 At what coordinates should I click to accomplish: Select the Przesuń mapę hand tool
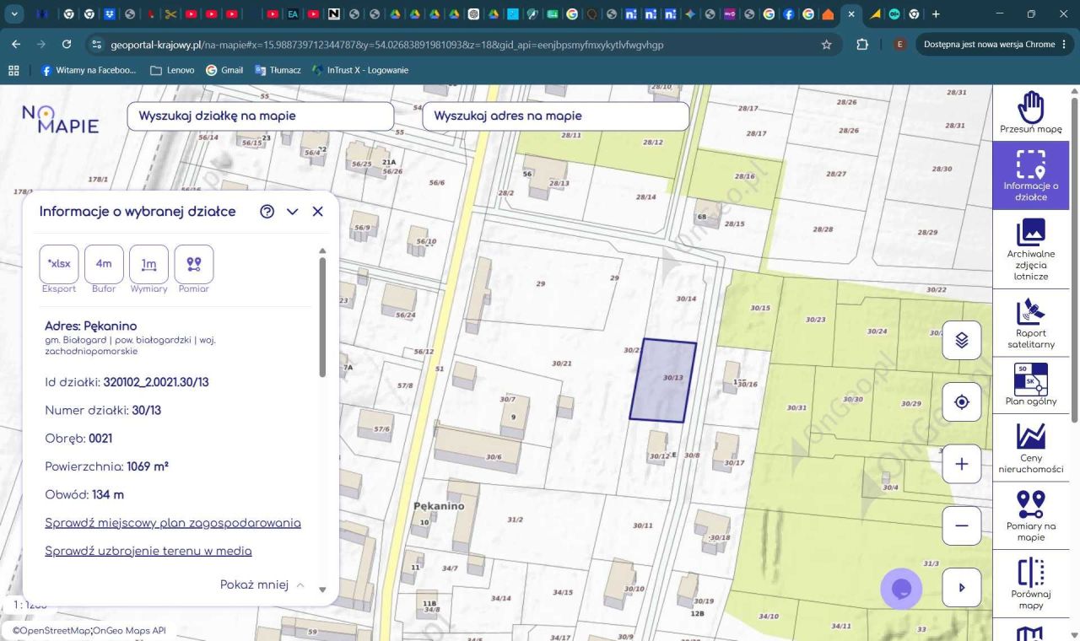1030,112
